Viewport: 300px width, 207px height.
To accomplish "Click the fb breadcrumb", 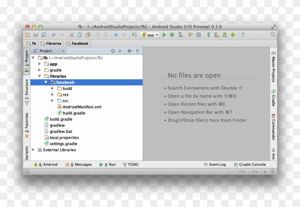I will [x=31, y=44].
